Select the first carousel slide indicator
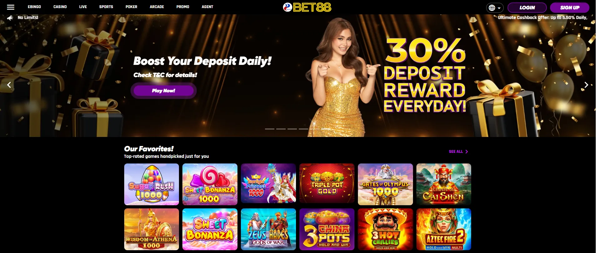This screenshot has width=596, height=253. [270, 129]
